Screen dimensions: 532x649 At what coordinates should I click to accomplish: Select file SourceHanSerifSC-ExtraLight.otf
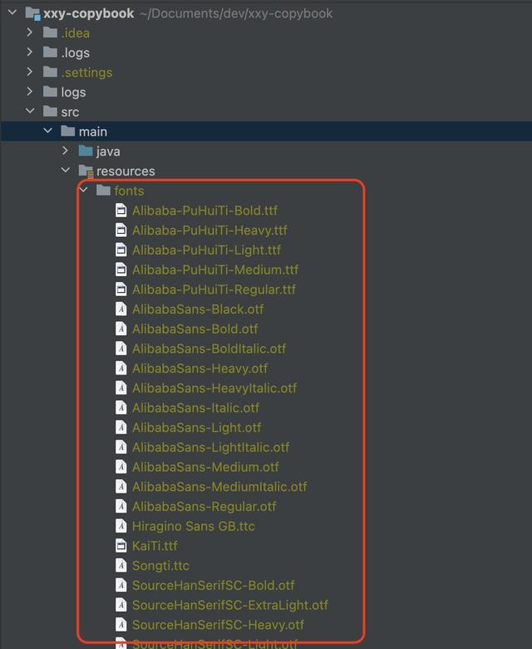230,605
